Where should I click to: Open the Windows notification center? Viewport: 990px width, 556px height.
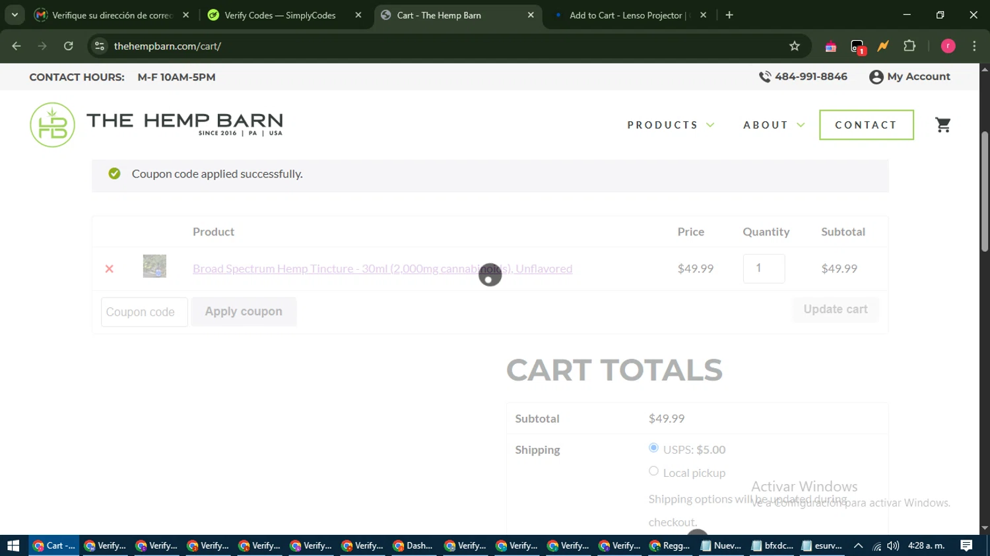(966, 545)
